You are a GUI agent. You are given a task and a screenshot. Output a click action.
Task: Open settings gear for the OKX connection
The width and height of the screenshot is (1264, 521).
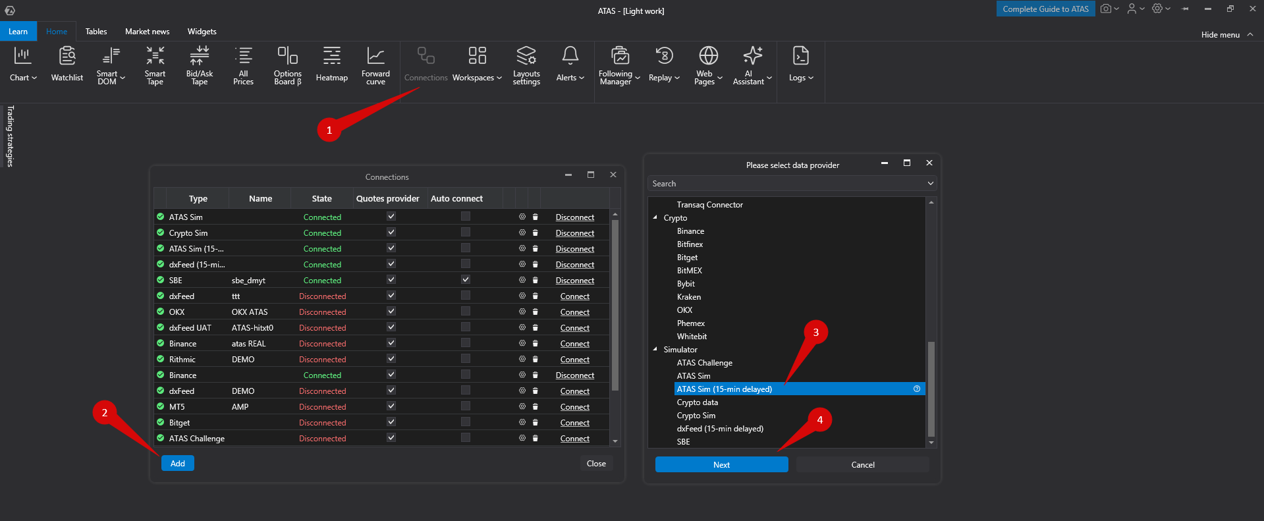tap(522, 312)
